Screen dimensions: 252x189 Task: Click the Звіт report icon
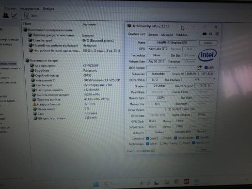[x=27, y=16]
